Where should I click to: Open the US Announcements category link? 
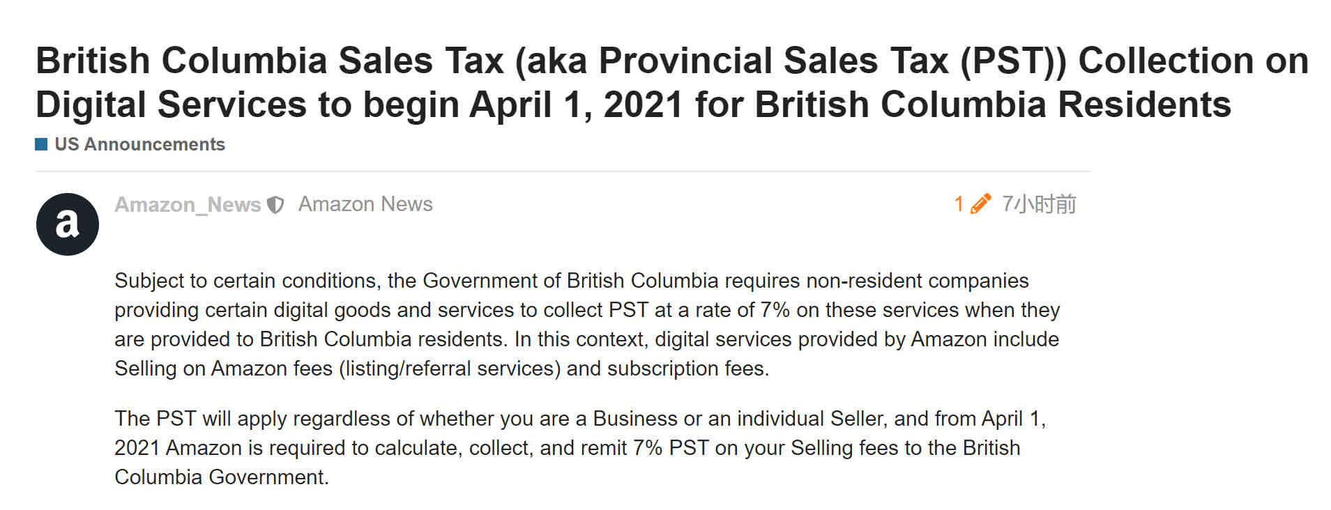pyautogui.click(x=139, y=144)
